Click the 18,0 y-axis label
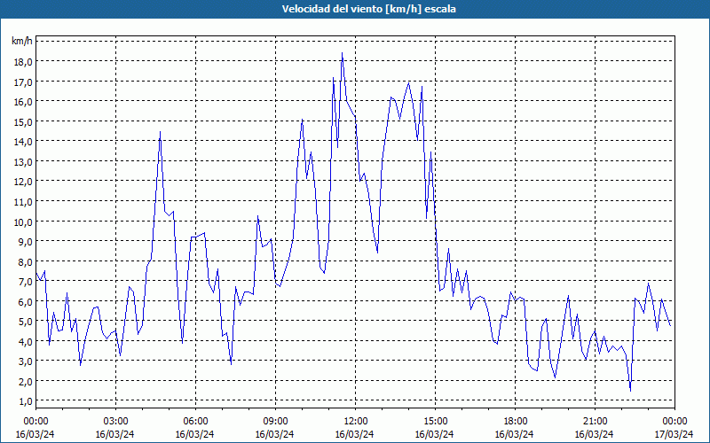This screenshot has height=443, width=710. tap(23, 62)
